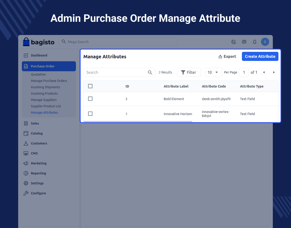This screenshot has width=291, height=228.
Task: Sort by Attribute Code header
Action: click(x=214, y=87)
